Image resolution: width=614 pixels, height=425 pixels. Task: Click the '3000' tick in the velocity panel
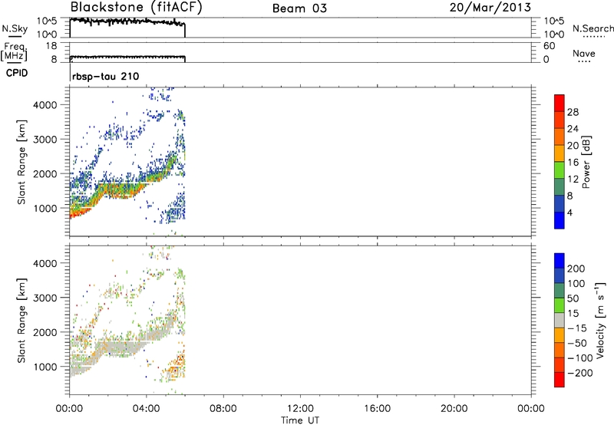point(45,298)
